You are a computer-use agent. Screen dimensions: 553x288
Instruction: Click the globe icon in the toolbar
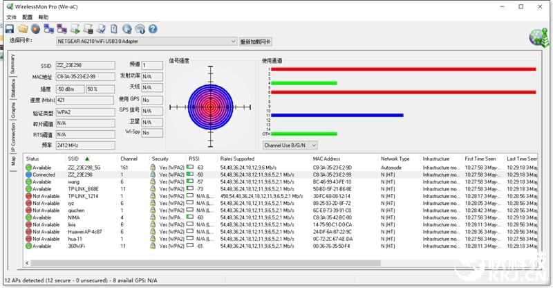coord(127,29)
